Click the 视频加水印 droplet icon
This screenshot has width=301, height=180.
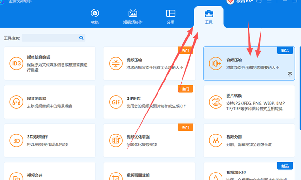point(216,176)
